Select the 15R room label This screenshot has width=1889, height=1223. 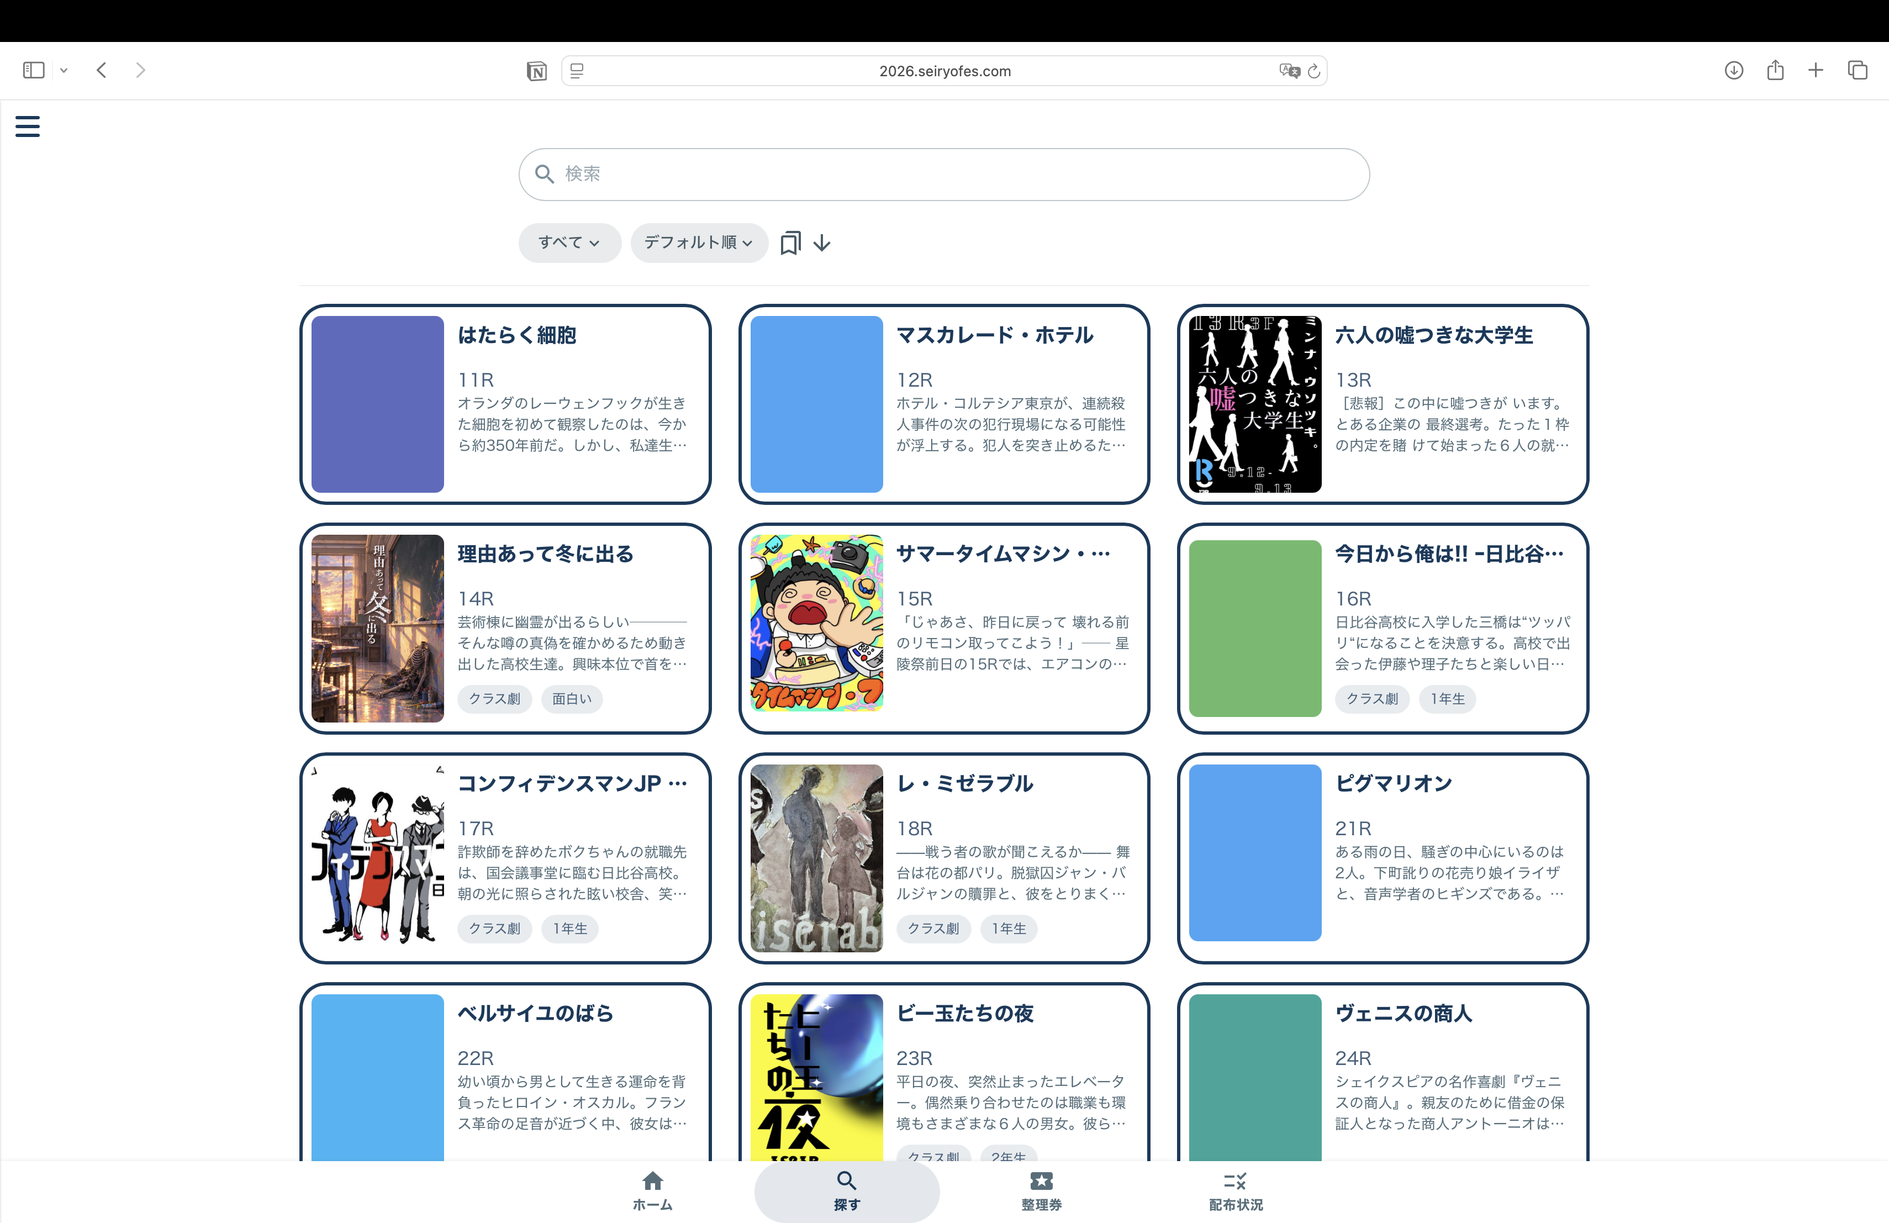(x=914, y=599)
